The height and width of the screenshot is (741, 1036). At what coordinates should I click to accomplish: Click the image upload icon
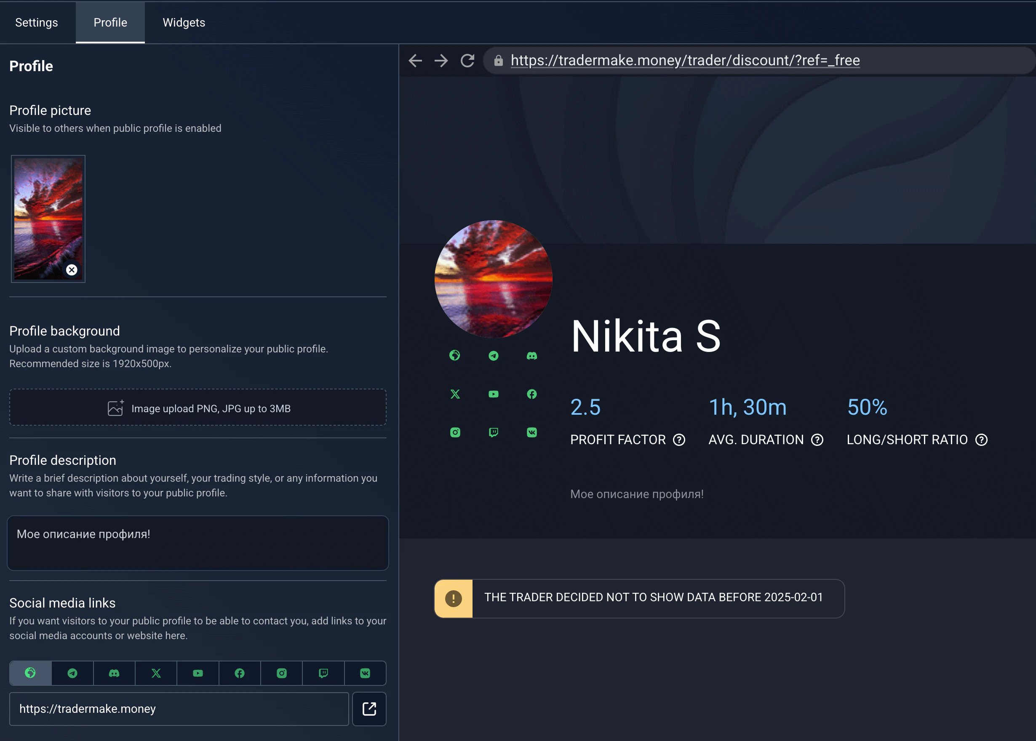click(x=115, y=408)
